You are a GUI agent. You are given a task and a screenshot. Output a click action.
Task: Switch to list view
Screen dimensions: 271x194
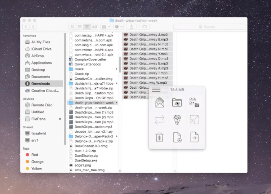80,27
